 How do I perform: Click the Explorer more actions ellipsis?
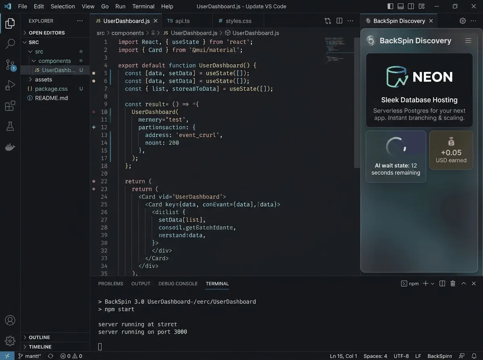click(x=80, y=21)
